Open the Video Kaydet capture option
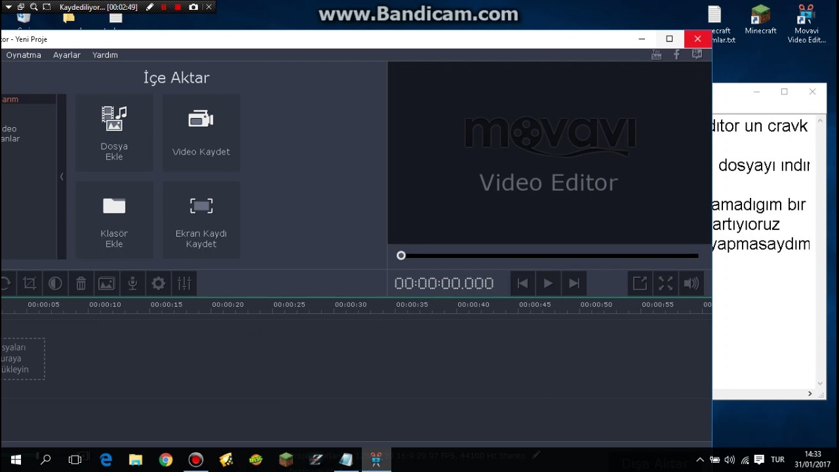 [x=201, y=132]
